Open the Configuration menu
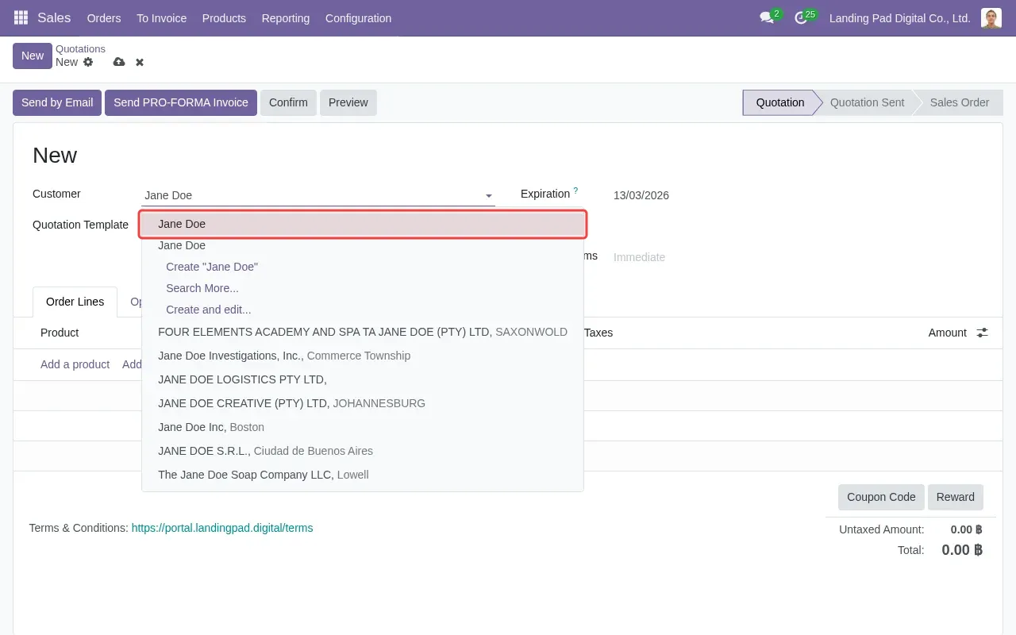The image size is (1016, 635). click(x=358, y=17)
